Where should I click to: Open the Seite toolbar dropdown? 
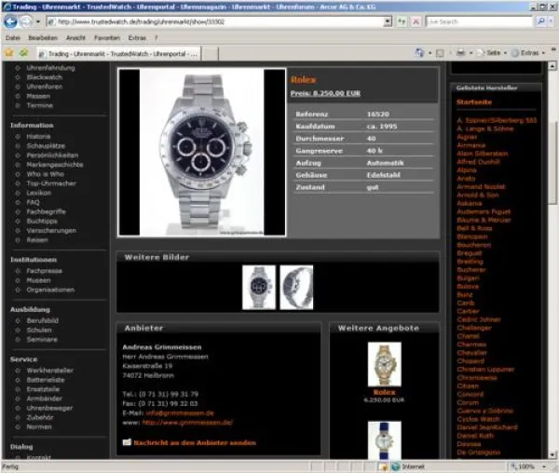[x=492, y=53]
